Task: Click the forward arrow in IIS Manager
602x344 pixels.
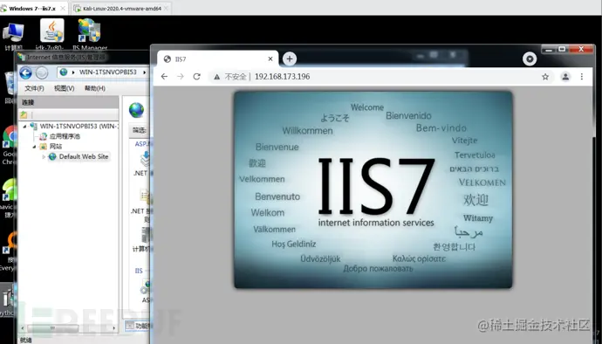Action: coord(42,72)
